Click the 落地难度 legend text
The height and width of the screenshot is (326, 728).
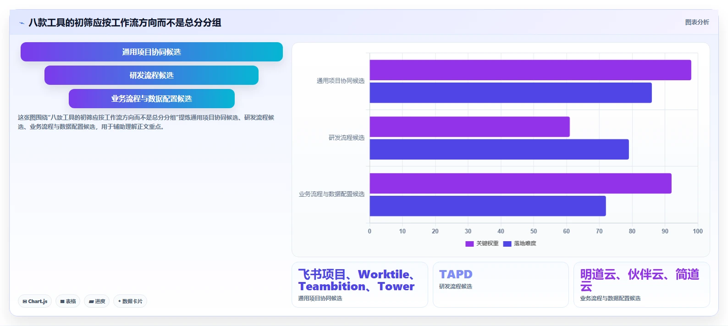pos(525,243)
